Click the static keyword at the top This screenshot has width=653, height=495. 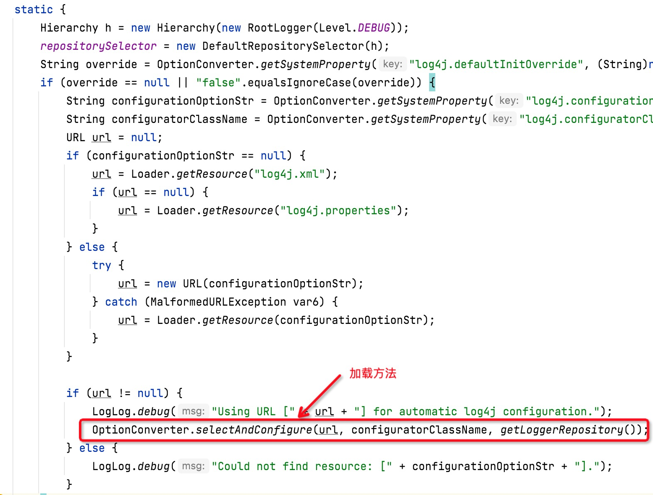coord(34,10)
